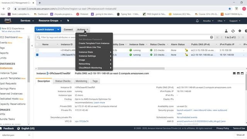Click alarm icon in selected instance row
Image resolution: width=247 pixels, height=139 pixels.
click(186, 55)
